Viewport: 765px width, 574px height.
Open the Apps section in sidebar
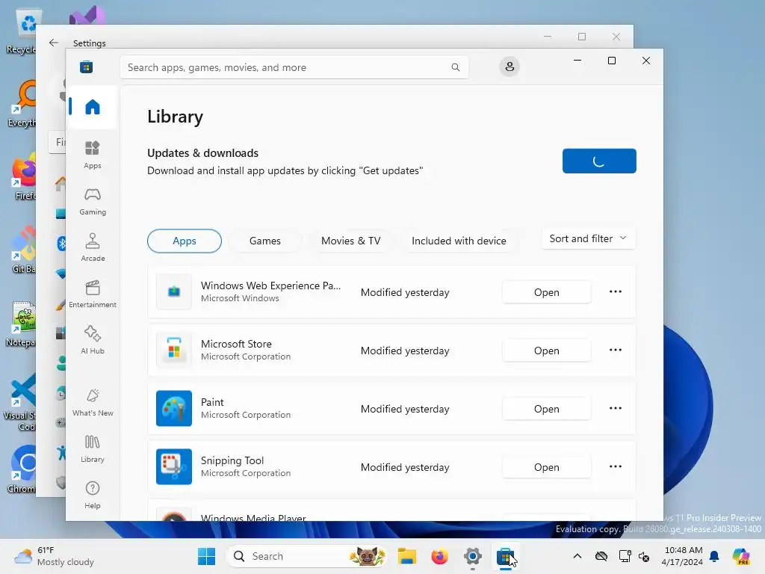tap(92, 155)
